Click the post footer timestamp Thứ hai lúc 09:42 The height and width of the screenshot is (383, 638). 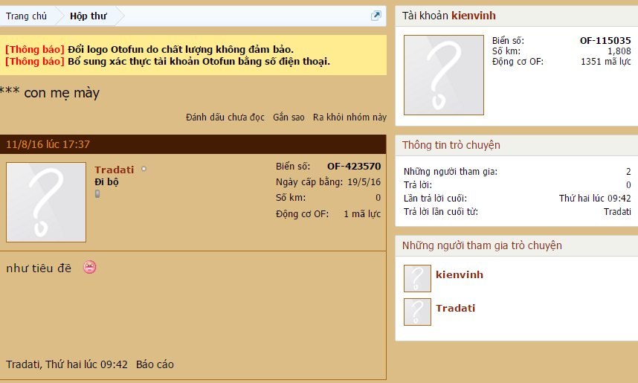click(87, 364)
